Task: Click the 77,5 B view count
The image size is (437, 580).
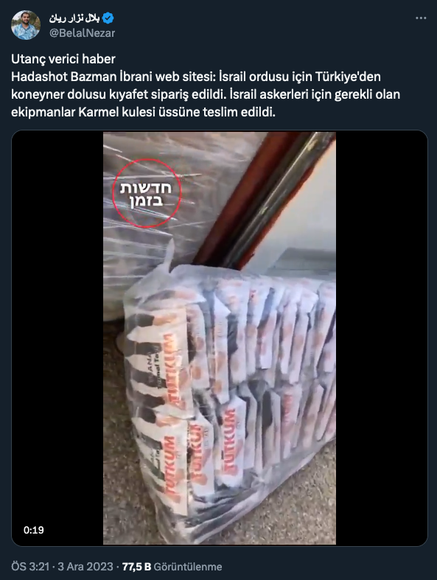Action: 136,567
